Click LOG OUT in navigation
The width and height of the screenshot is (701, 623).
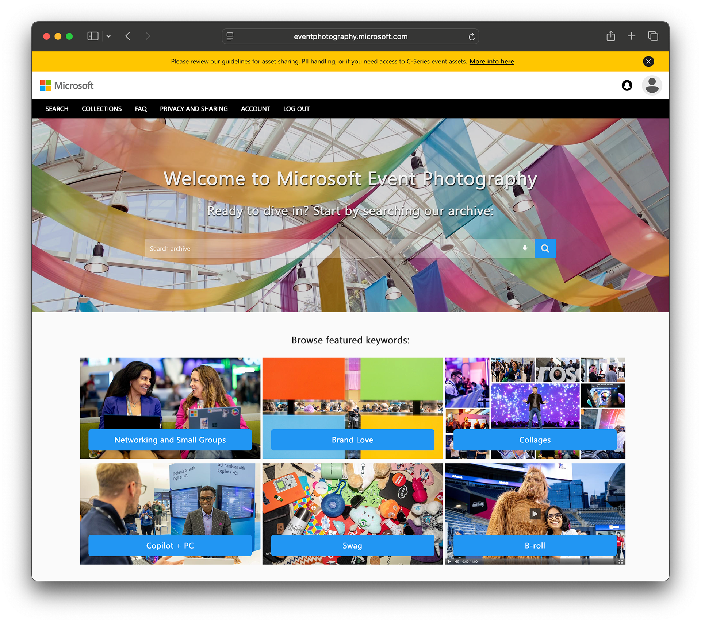pos(296,109)
